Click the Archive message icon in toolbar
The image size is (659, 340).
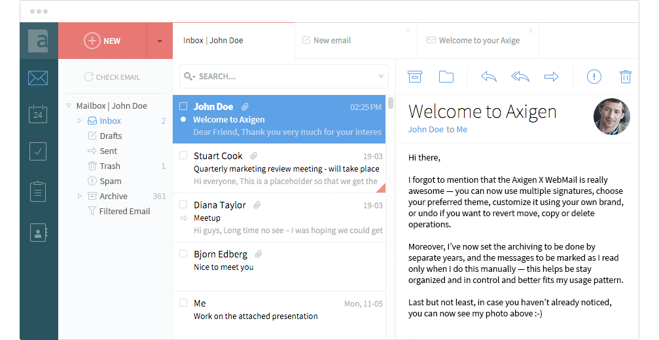pos(414,77)
